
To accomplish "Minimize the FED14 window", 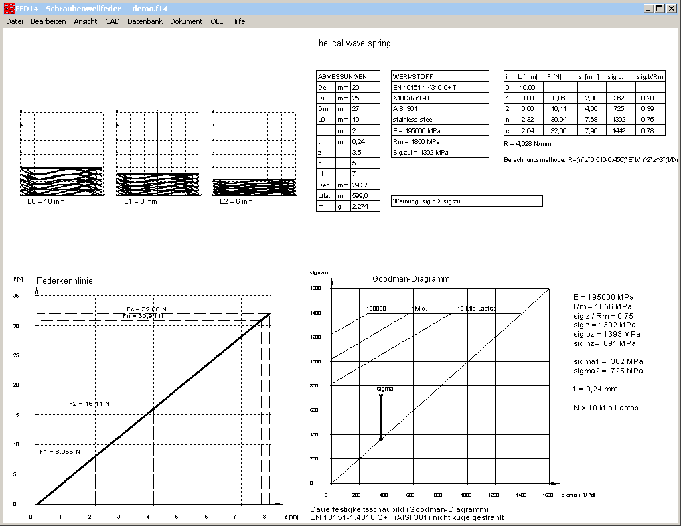I will [648, 8].
